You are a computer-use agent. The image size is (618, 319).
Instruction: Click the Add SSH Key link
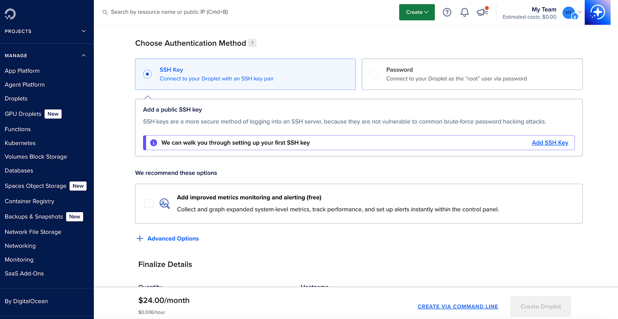click(x=550, y=143)
